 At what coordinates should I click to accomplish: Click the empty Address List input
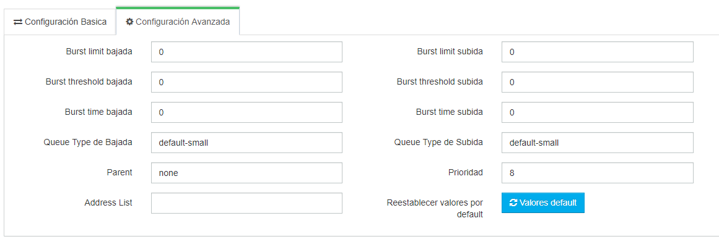[246, 203]
